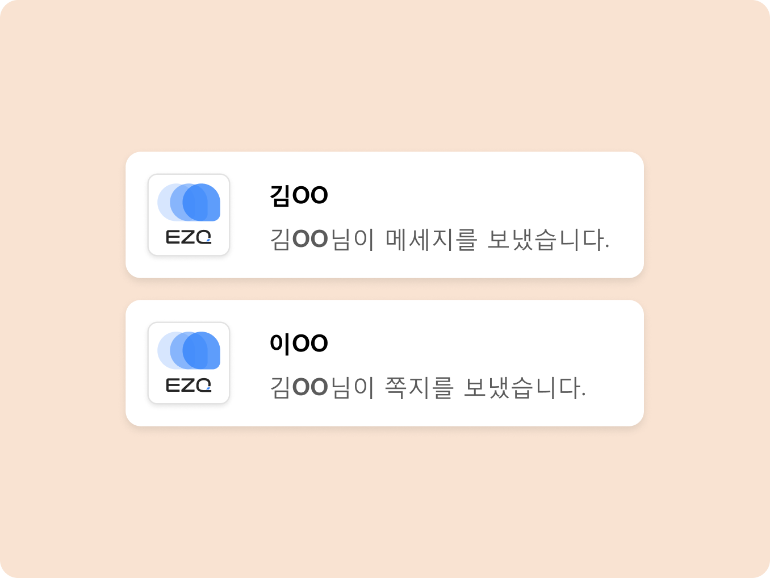Click the EZQ logo text in the top notification icon
Viewport: 770px width, 578px height.
point(189,237)
